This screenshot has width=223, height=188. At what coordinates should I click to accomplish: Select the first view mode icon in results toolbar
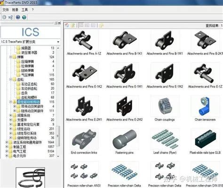pyautogui.click(x=81, y=25)
